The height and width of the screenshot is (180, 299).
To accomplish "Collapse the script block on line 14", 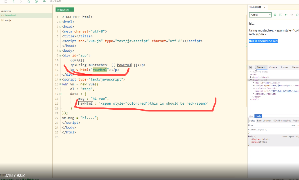I will point(60,80).
